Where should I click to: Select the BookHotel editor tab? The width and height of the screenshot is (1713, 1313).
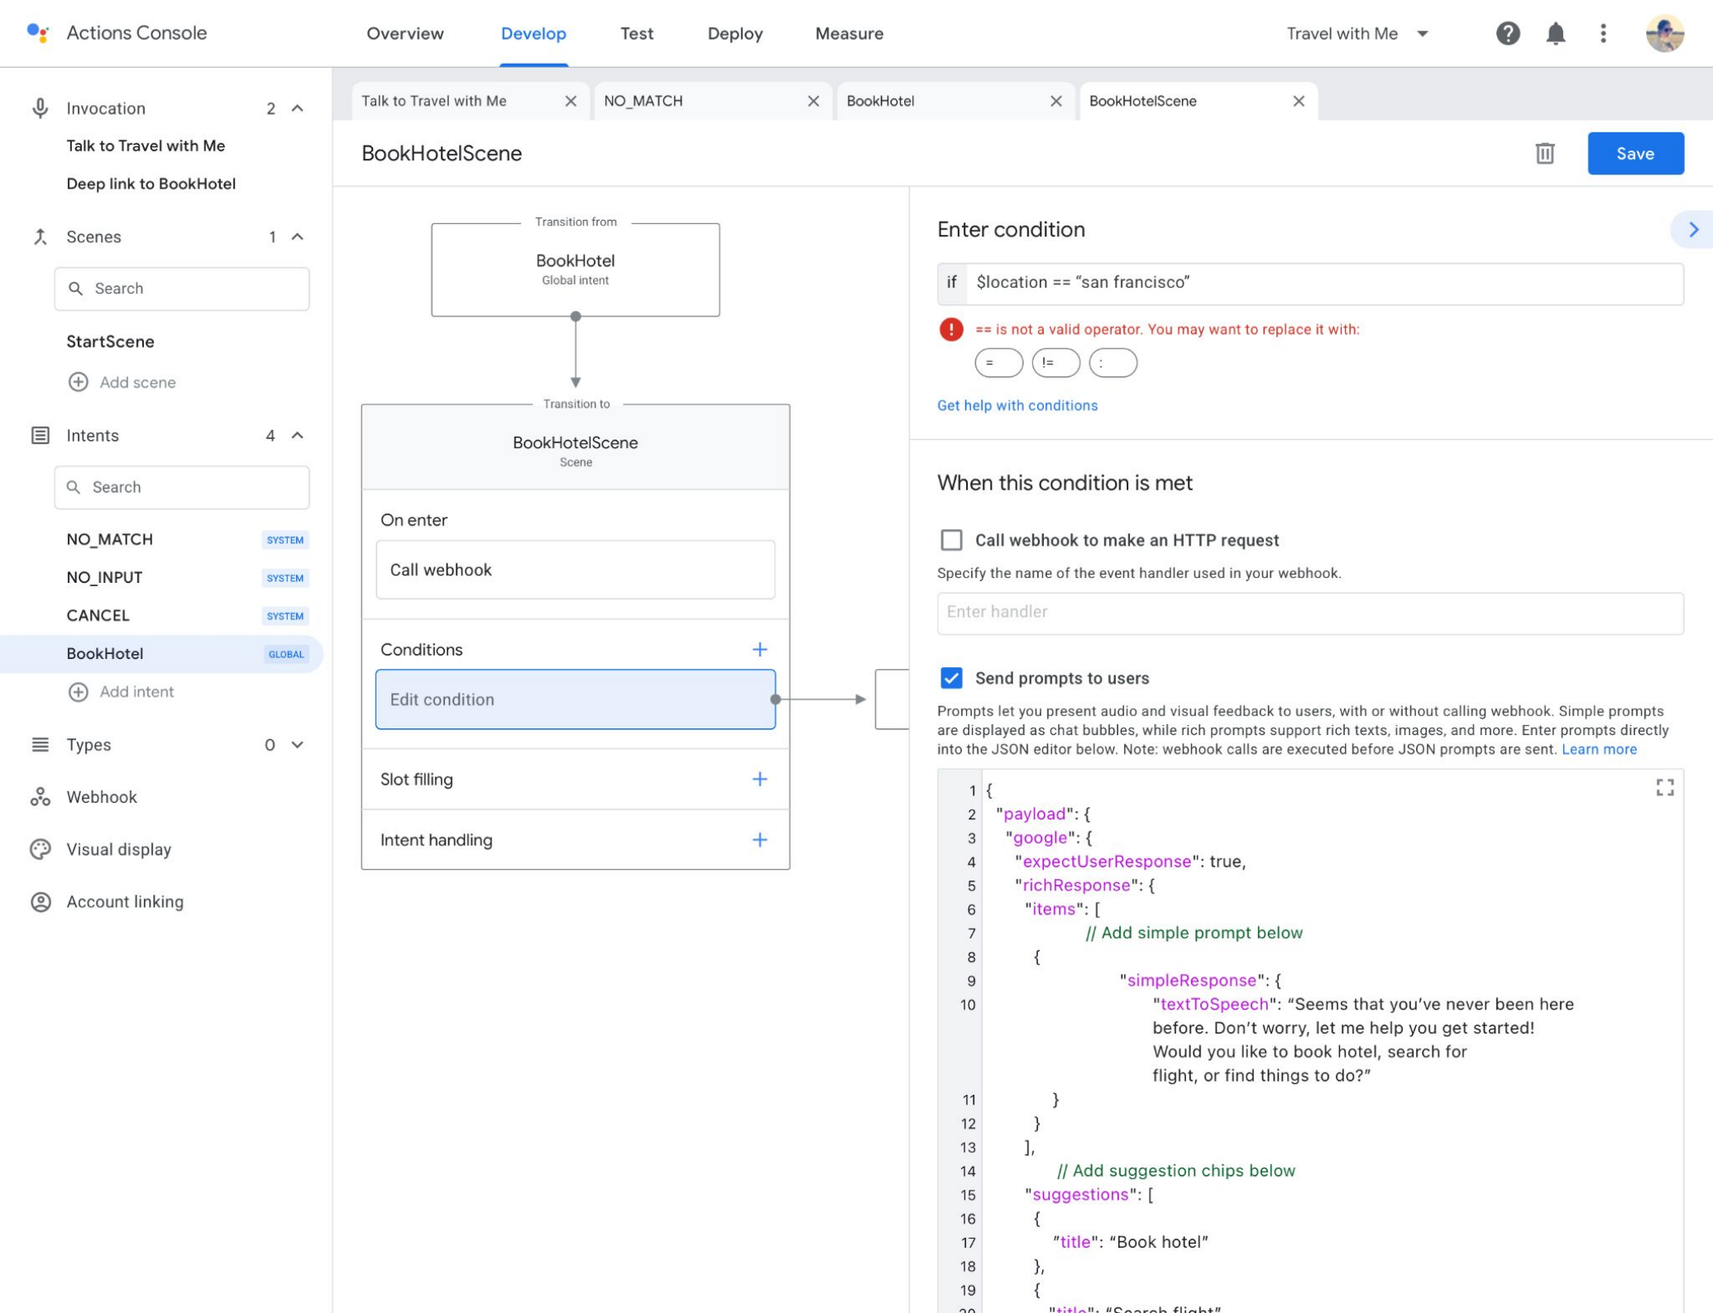pyautogui.click(x=955, y=101)
